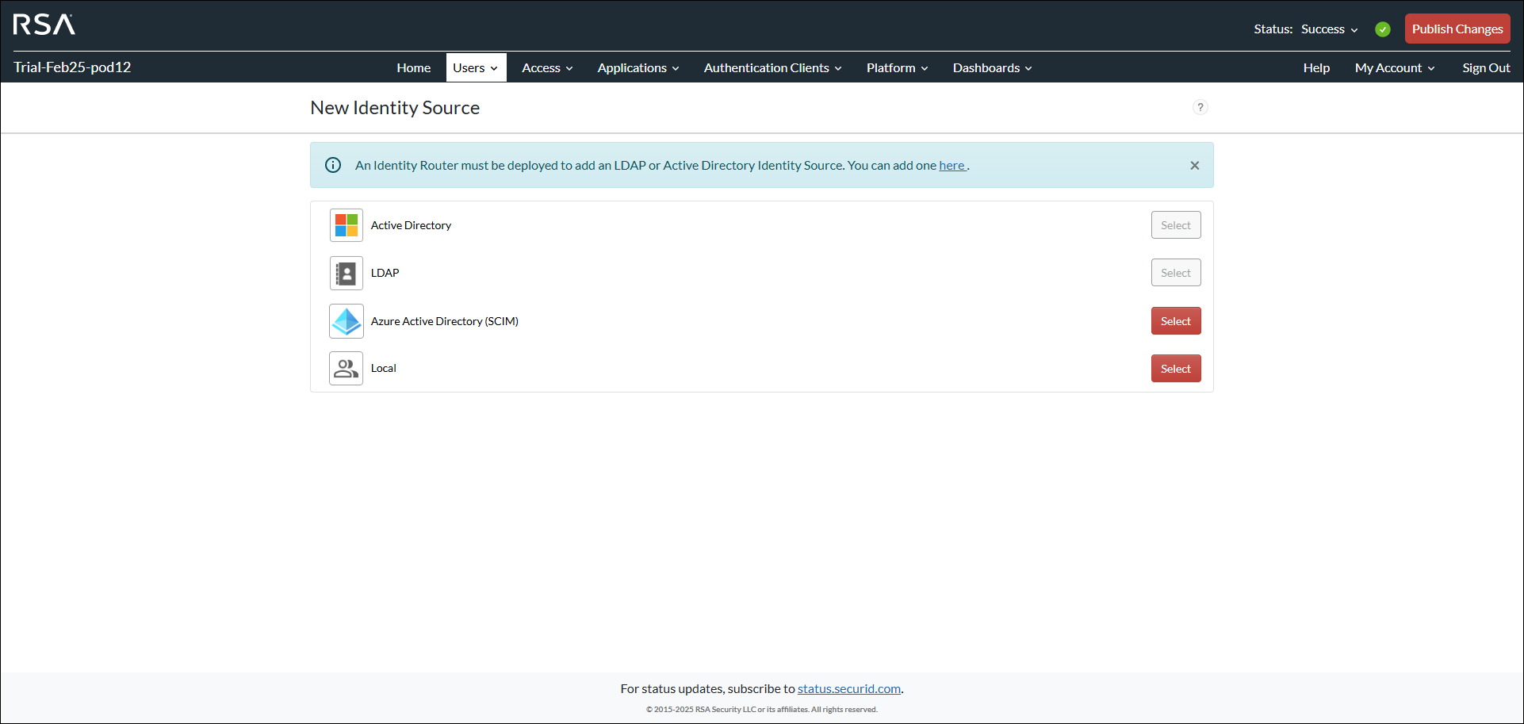Open help via the question mark icon

(1200, 107)
